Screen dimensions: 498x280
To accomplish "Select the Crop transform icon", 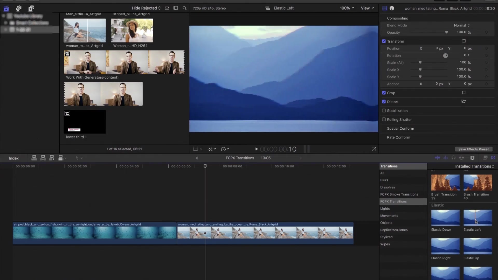I will tap(464, 93).
